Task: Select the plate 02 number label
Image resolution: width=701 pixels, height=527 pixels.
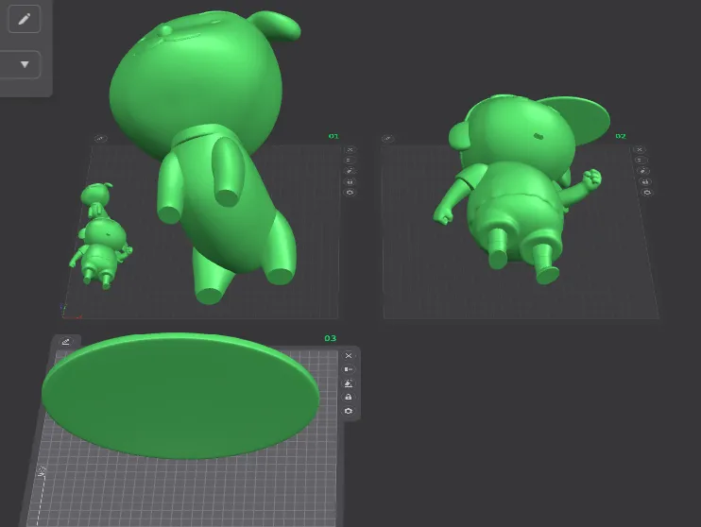Action: pyautogui.click(x=621, y=136)
